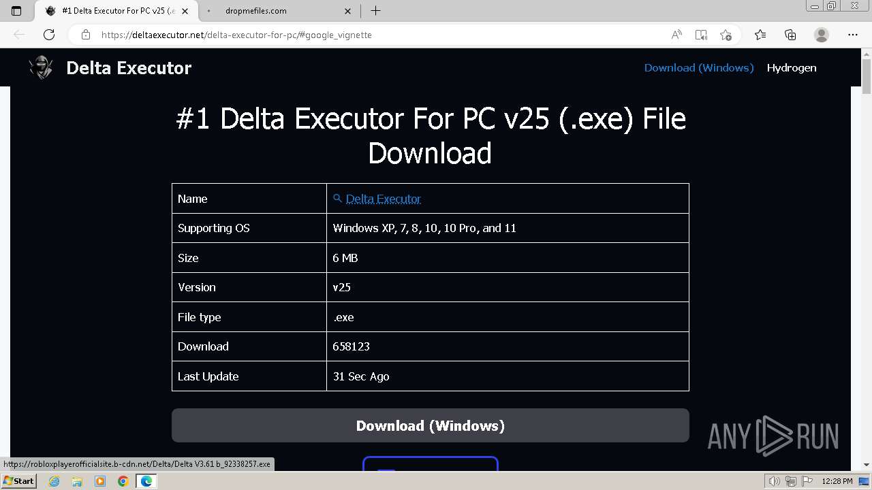The height and width of the screenshot is (490, 872).
Task: Click the taskbar clock showing 12:28 PM
Action: point(837,481)
